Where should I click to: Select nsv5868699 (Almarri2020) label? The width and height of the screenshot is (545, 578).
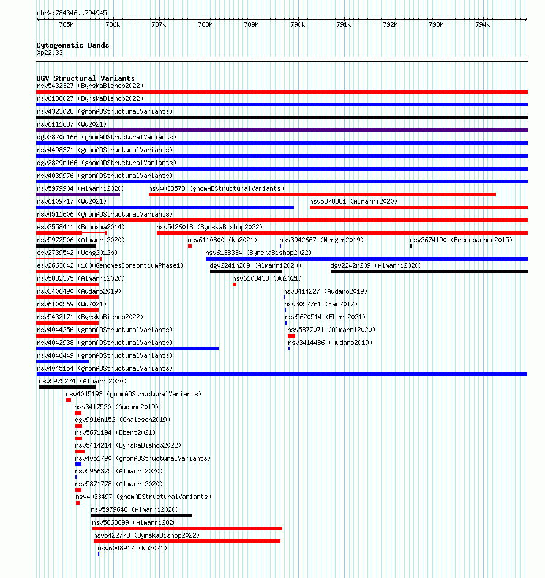tap(136, 523)
